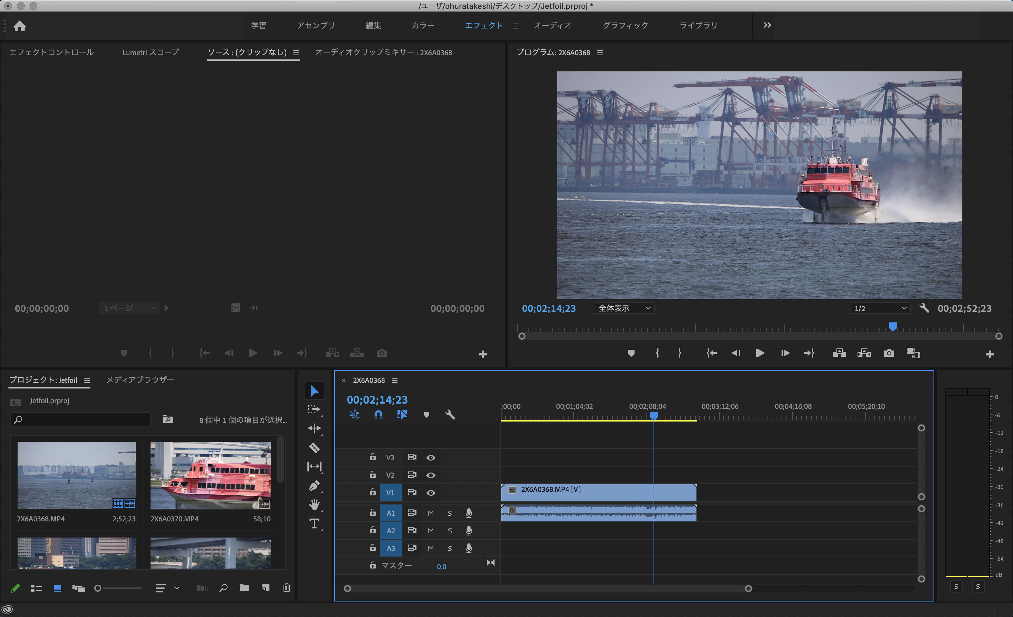The height and width of the screenshot is (617, 1013).
Task: Open the メディアブラウザー panel tab
Action: point(140,380)
